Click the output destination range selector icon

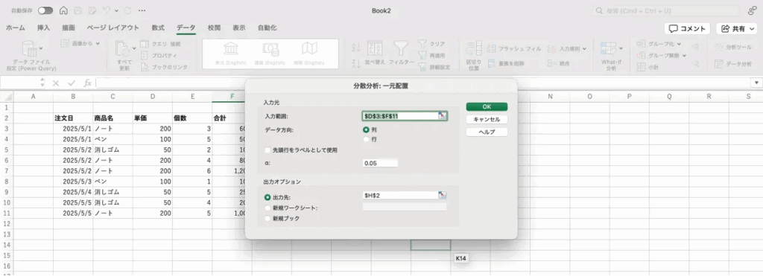(442, 195)
